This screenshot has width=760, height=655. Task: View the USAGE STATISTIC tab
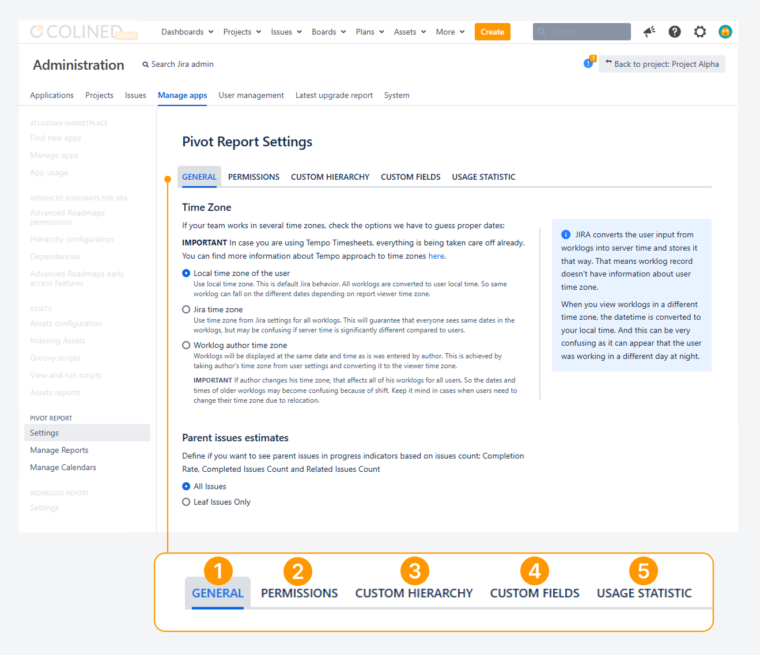coord(484,177)
